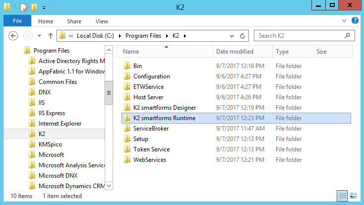Switch to details view layout
Viewport: 364px width, 205px height.
343,196
